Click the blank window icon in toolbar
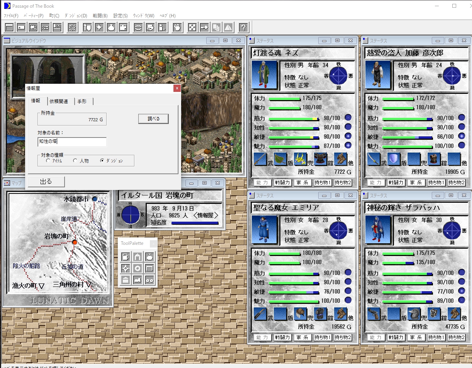This screenshot has width=472, height=368. pyautogui.click(x=9, y=27)
